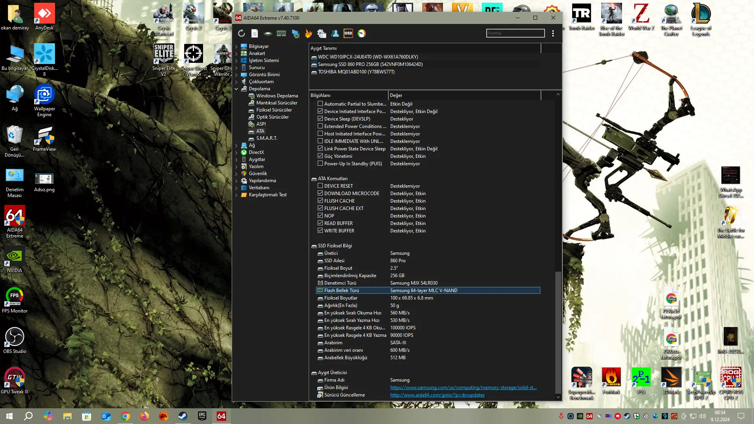The image size is (754, 424).
Task: Click the gauge sensor panel icon
Action: coord(362,33)
